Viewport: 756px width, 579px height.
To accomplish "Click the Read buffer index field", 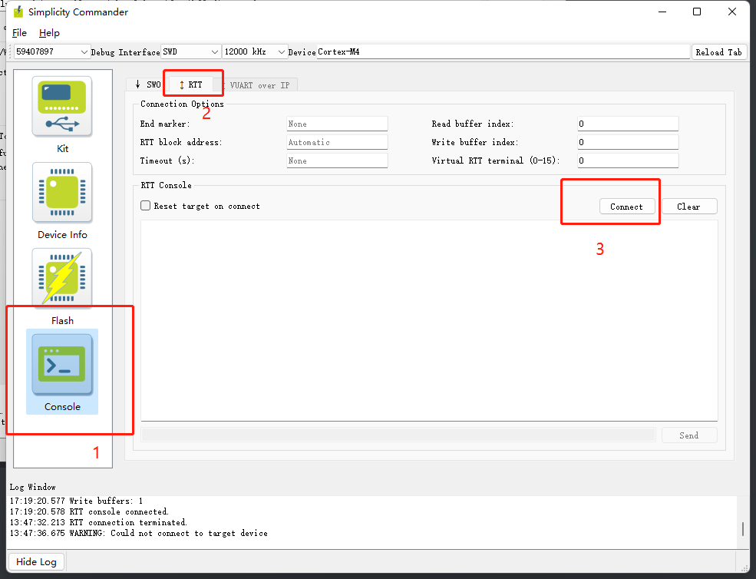I will (628, 124).
